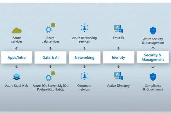Open the Identity category box
This screenshot has width=171, height=114.
[118, 58]
